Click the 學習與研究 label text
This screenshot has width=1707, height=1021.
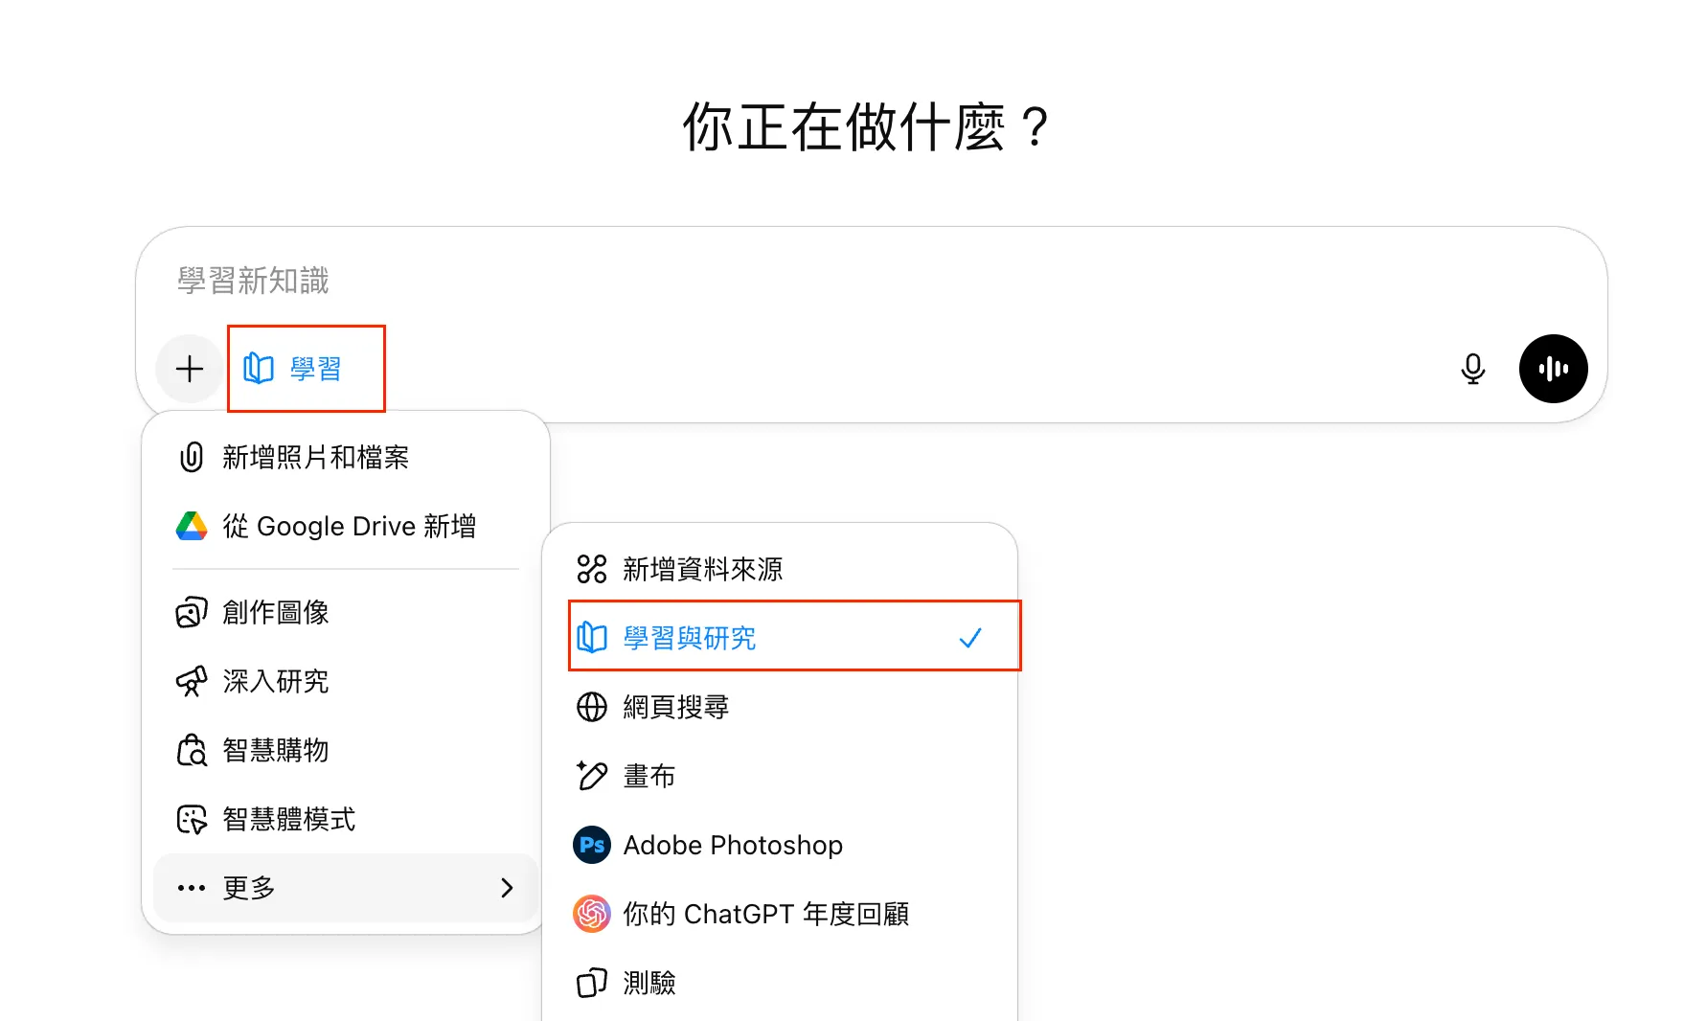(x=690, y=637)
